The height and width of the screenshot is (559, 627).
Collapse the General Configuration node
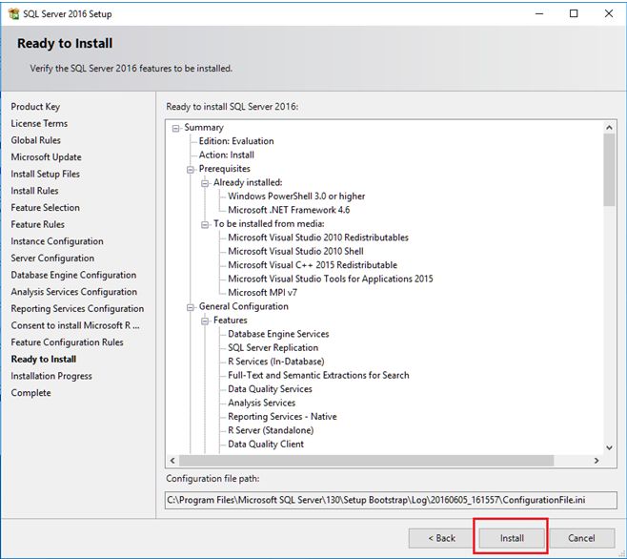click(x=191, y=307)
